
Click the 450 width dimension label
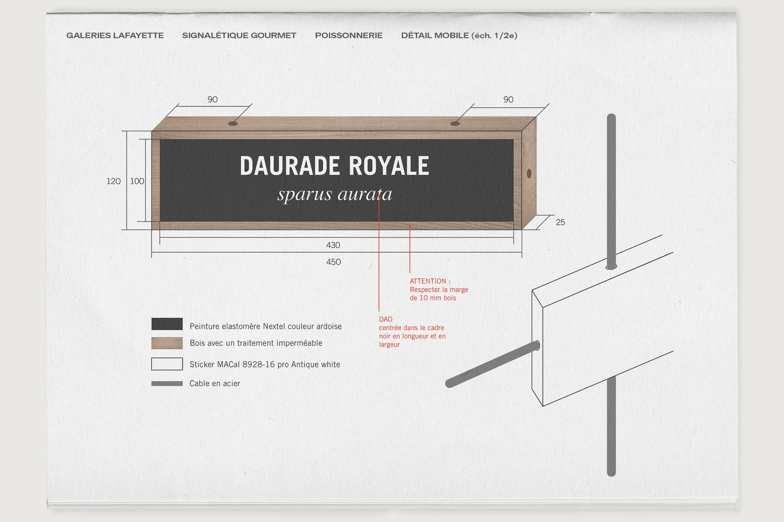tap(334, 262)
